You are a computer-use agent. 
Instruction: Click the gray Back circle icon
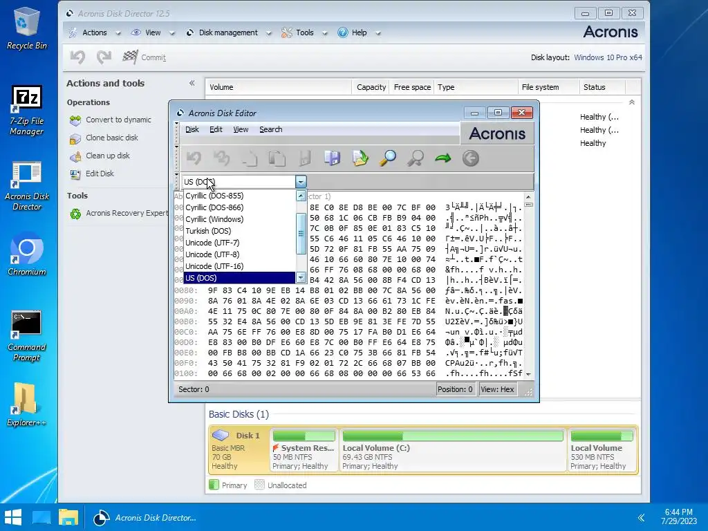470,158
